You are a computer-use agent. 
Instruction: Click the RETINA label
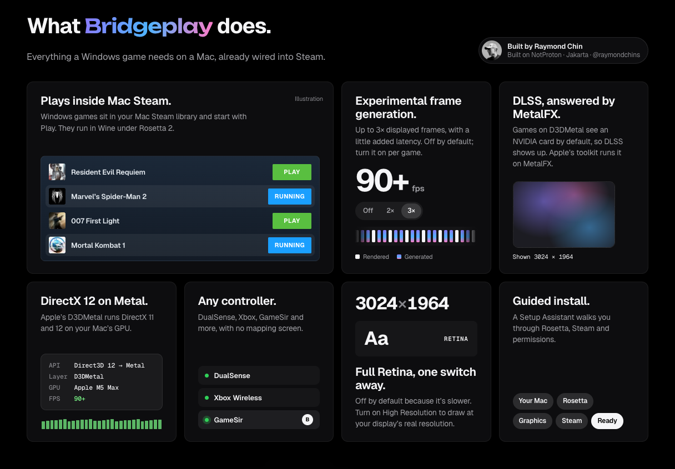coord(456,339)
